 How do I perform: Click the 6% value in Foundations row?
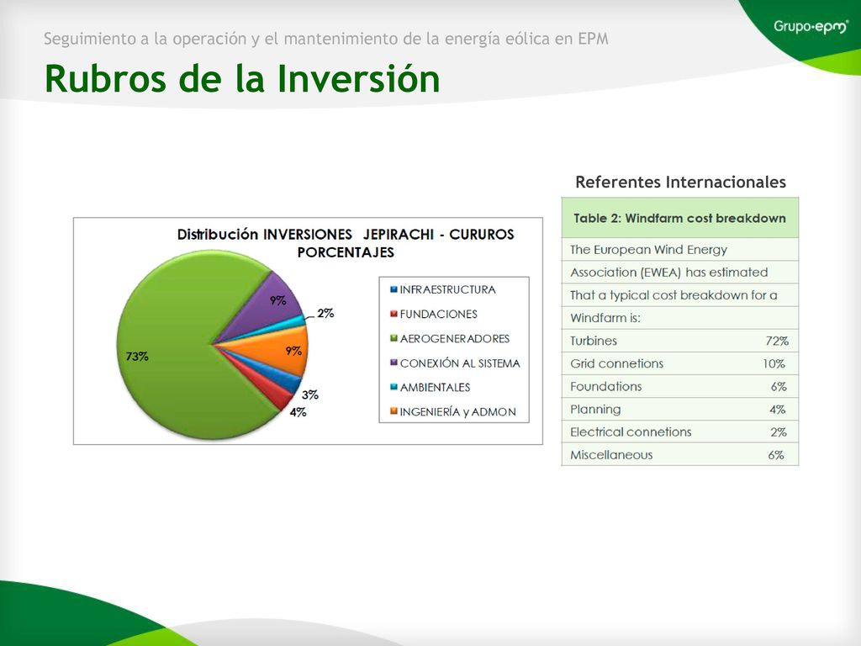[x=779, y=387]
